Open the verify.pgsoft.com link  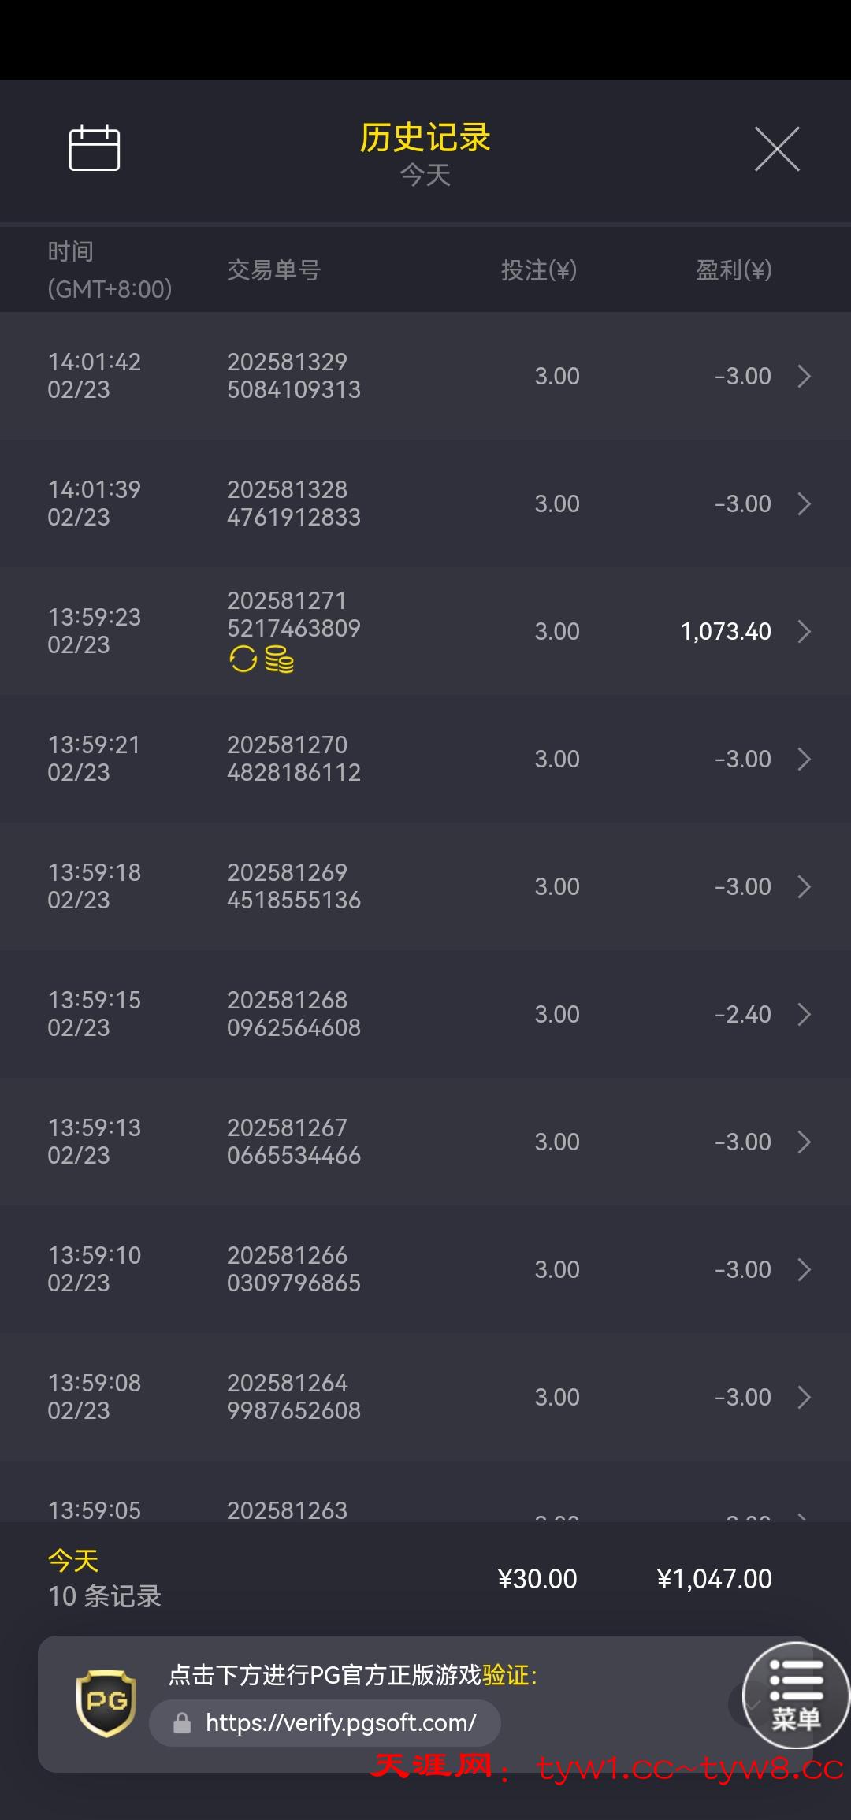click(340, 1723)
